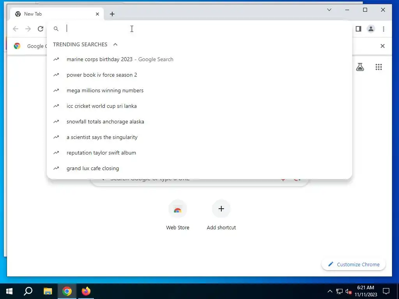The height and width of the screenshot is (299, 399).
Task: Open tab search dropdown arrow
Action: click(329, 10)
